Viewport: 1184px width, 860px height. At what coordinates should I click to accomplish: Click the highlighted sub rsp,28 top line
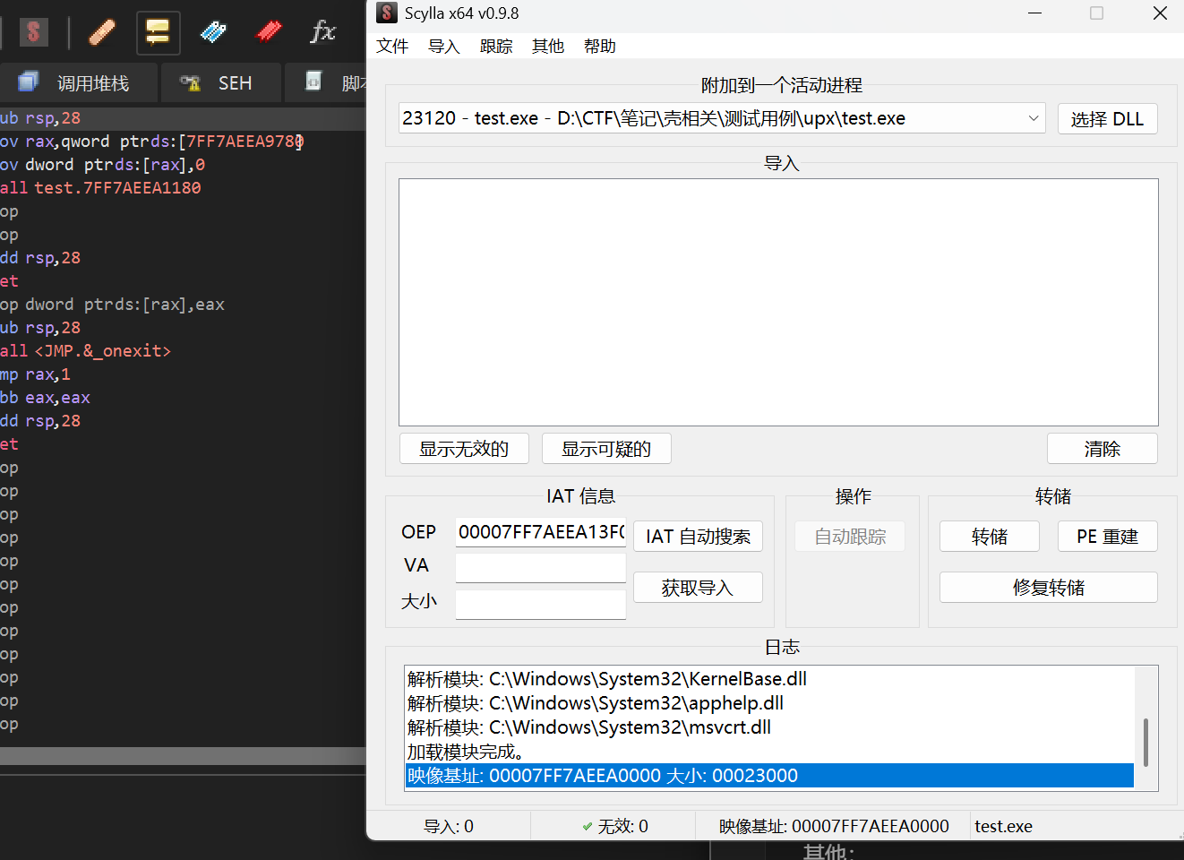pos(183,118)
